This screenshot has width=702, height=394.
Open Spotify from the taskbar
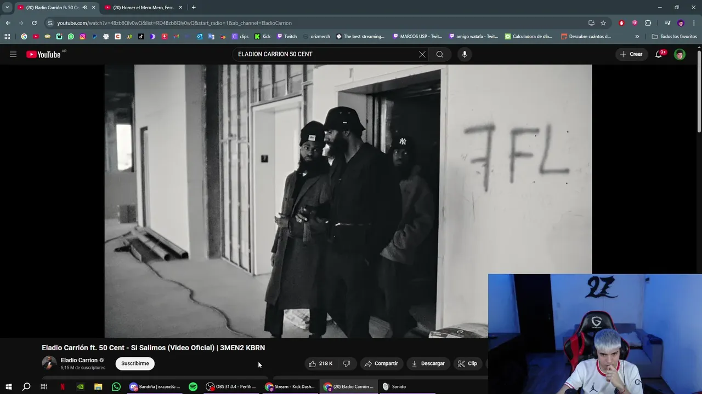click(x=193, y=387)
